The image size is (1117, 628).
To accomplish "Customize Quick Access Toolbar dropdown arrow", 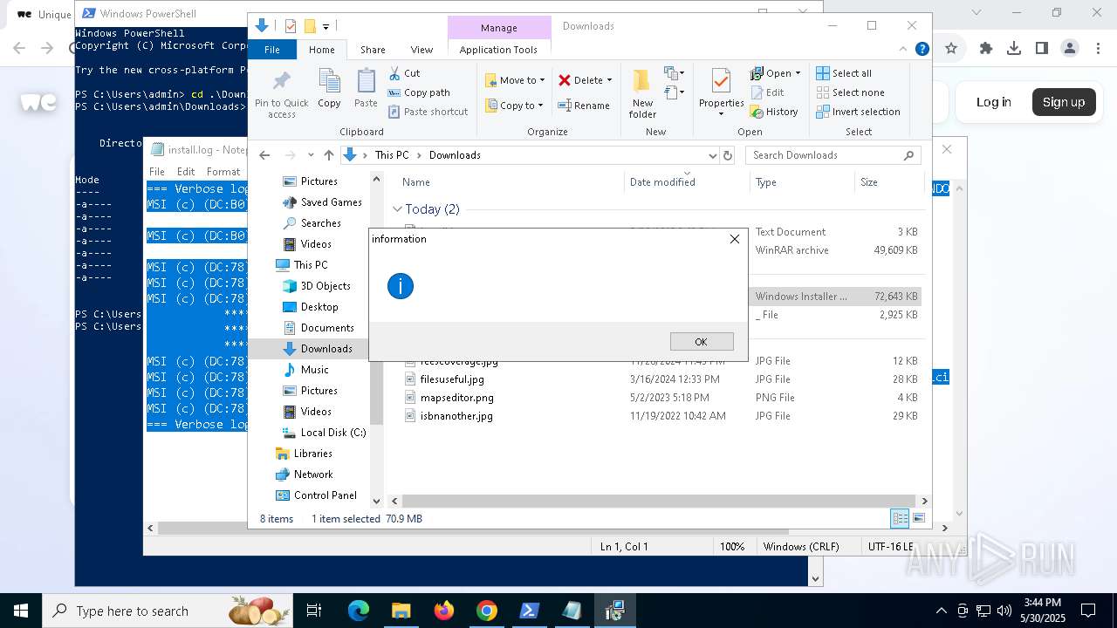I will point(326,26).
